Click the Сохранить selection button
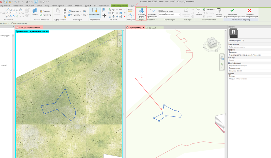This screenshot has width=271, height=158. coord(209,9)
